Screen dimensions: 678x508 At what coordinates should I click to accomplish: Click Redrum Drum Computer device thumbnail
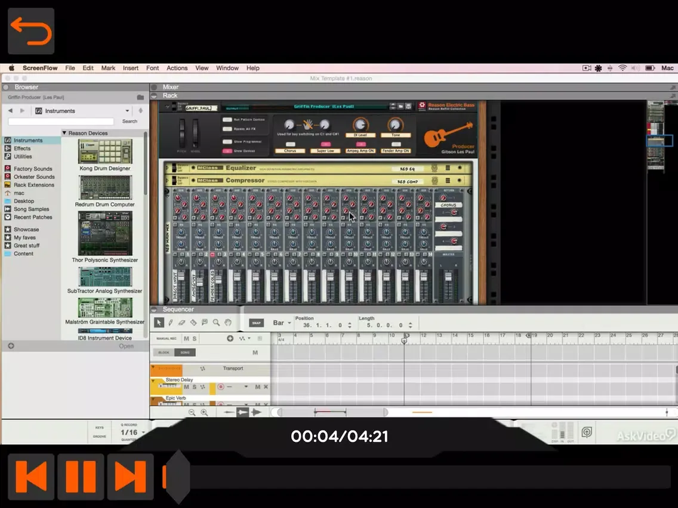tap(105, 187)
